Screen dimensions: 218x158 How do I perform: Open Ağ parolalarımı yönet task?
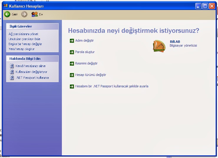pyautogui.click(x=23, y=34)
